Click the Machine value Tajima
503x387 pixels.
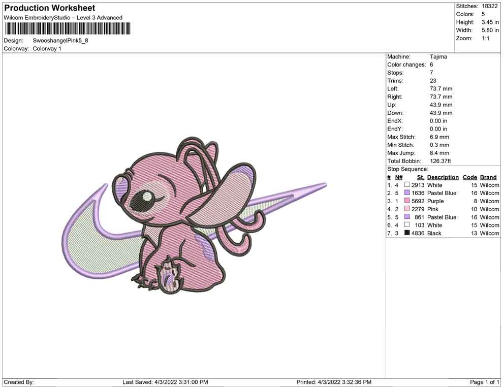(x=438, y=56)
